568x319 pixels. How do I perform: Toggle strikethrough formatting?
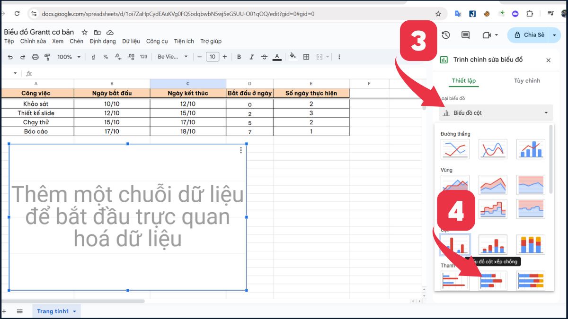point(264,57)
